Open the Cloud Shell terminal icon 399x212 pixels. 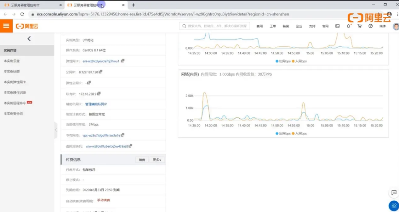coord(337,26)
